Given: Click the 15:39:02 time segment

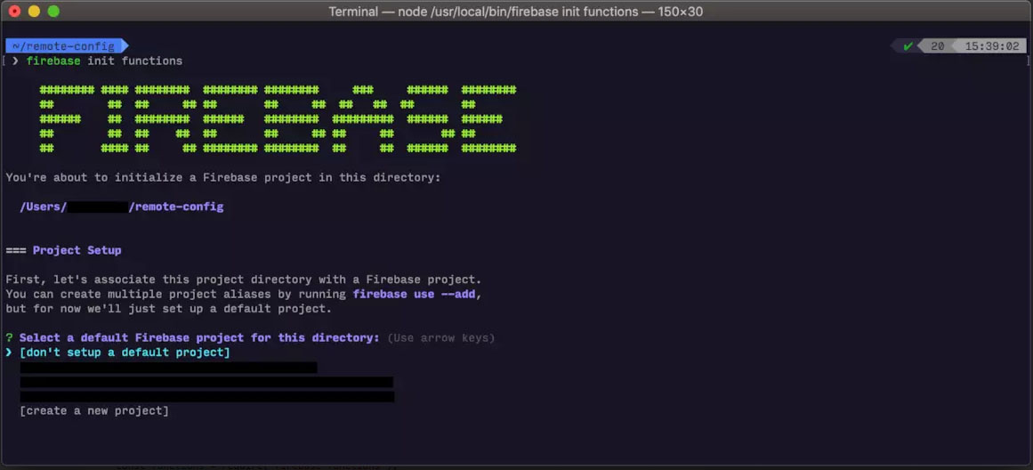Looking at the screenshot, I should [992, 46].
